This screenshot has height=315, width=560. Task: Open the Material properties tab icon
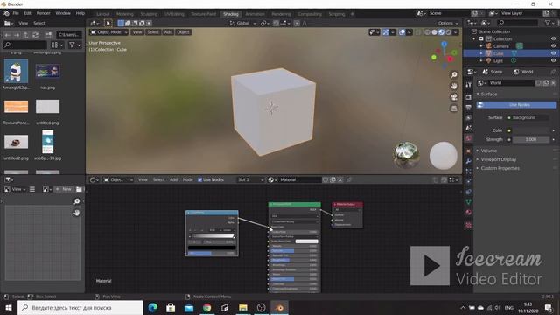pos(469,212)
